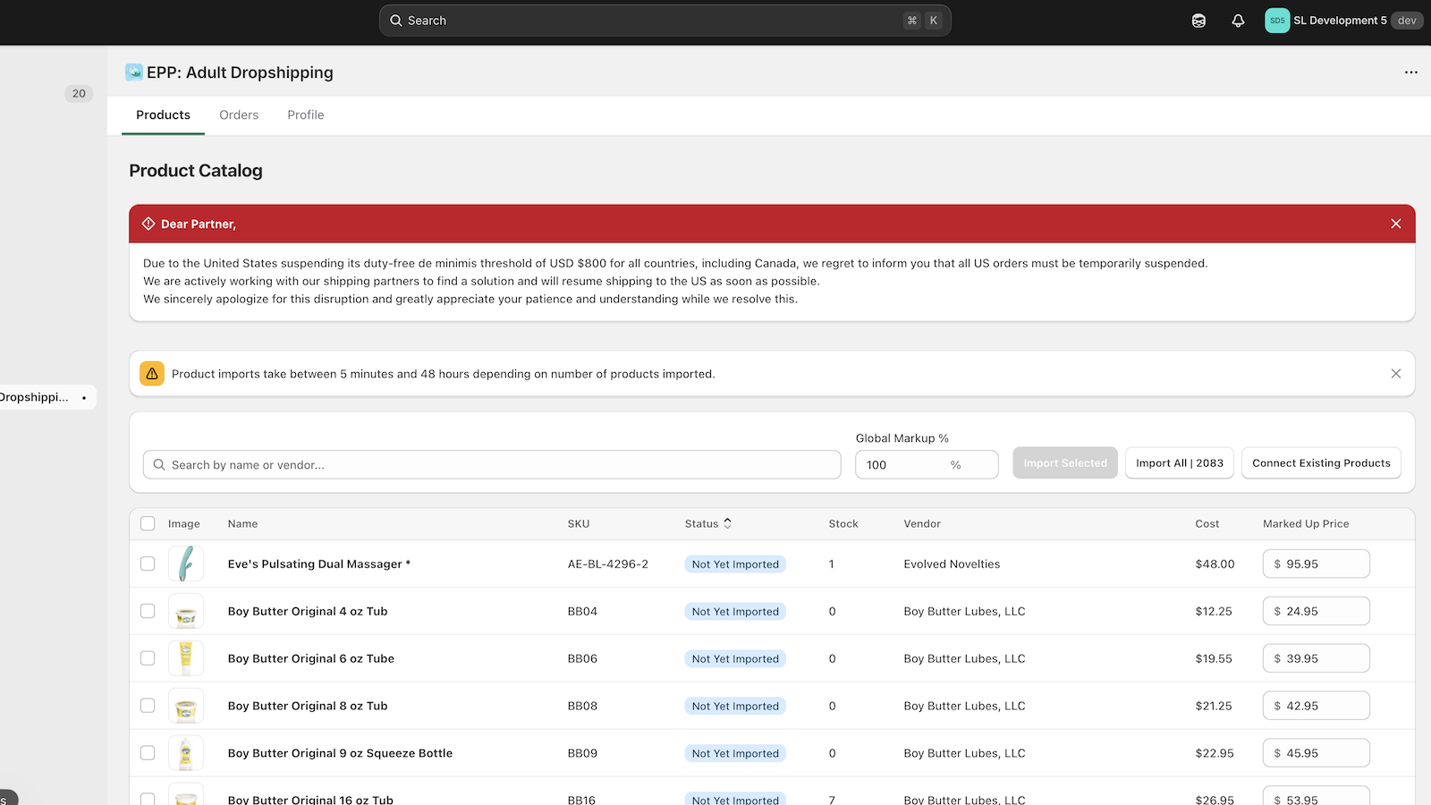Click the sidebar badge showing 20

click(x=79, y=93)
